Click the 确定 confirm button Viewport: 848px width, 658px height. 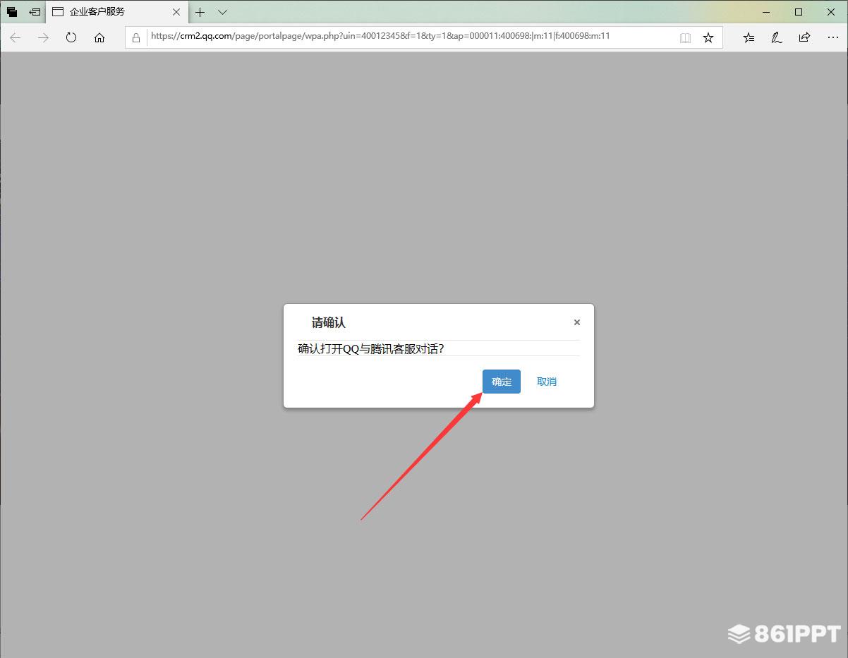pyautogui.click(x=502, y=382)
